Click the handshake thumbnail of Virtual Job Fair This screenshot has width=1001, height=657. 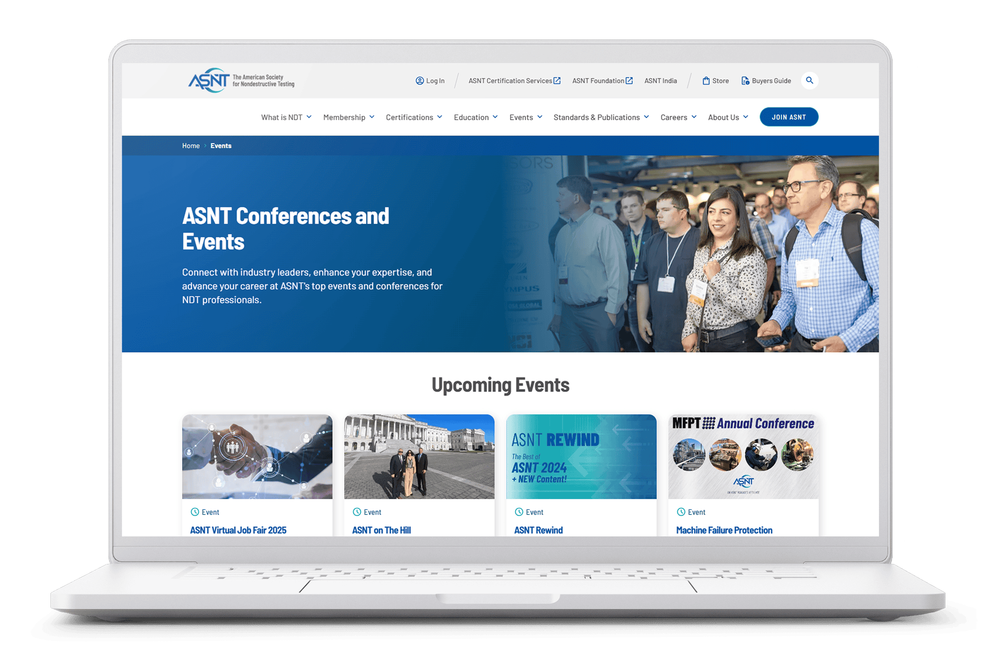click(257, 456)
